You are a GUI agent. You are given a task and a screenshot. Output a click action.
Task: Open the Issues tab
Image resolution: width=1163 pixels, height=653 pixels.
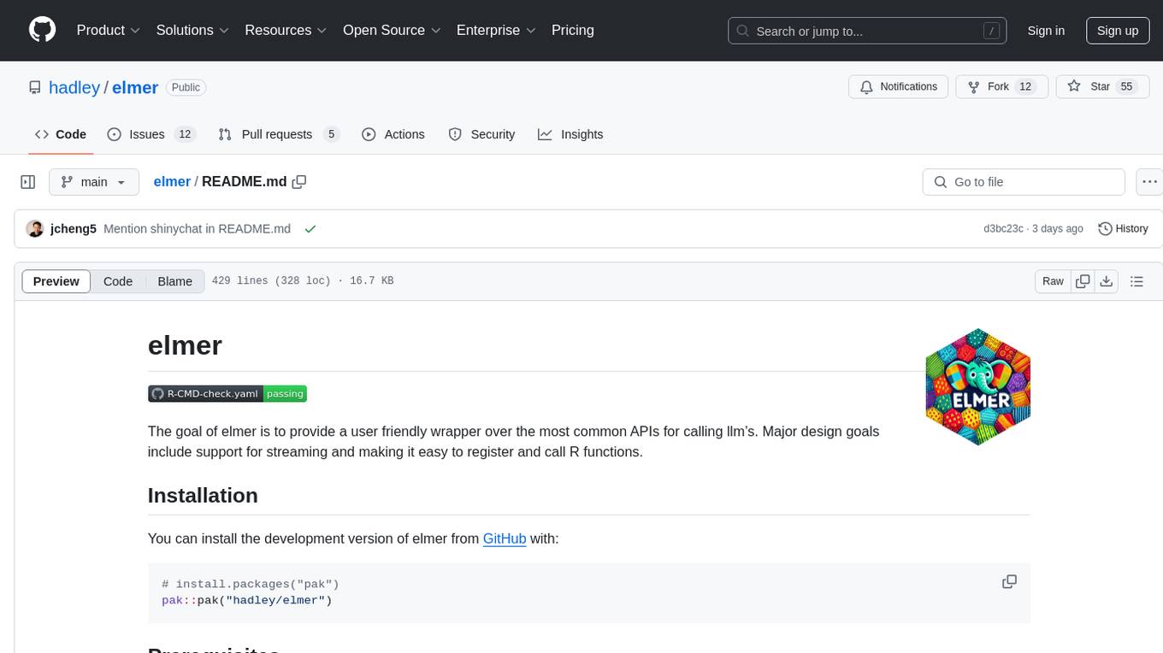tap(151, 134)
